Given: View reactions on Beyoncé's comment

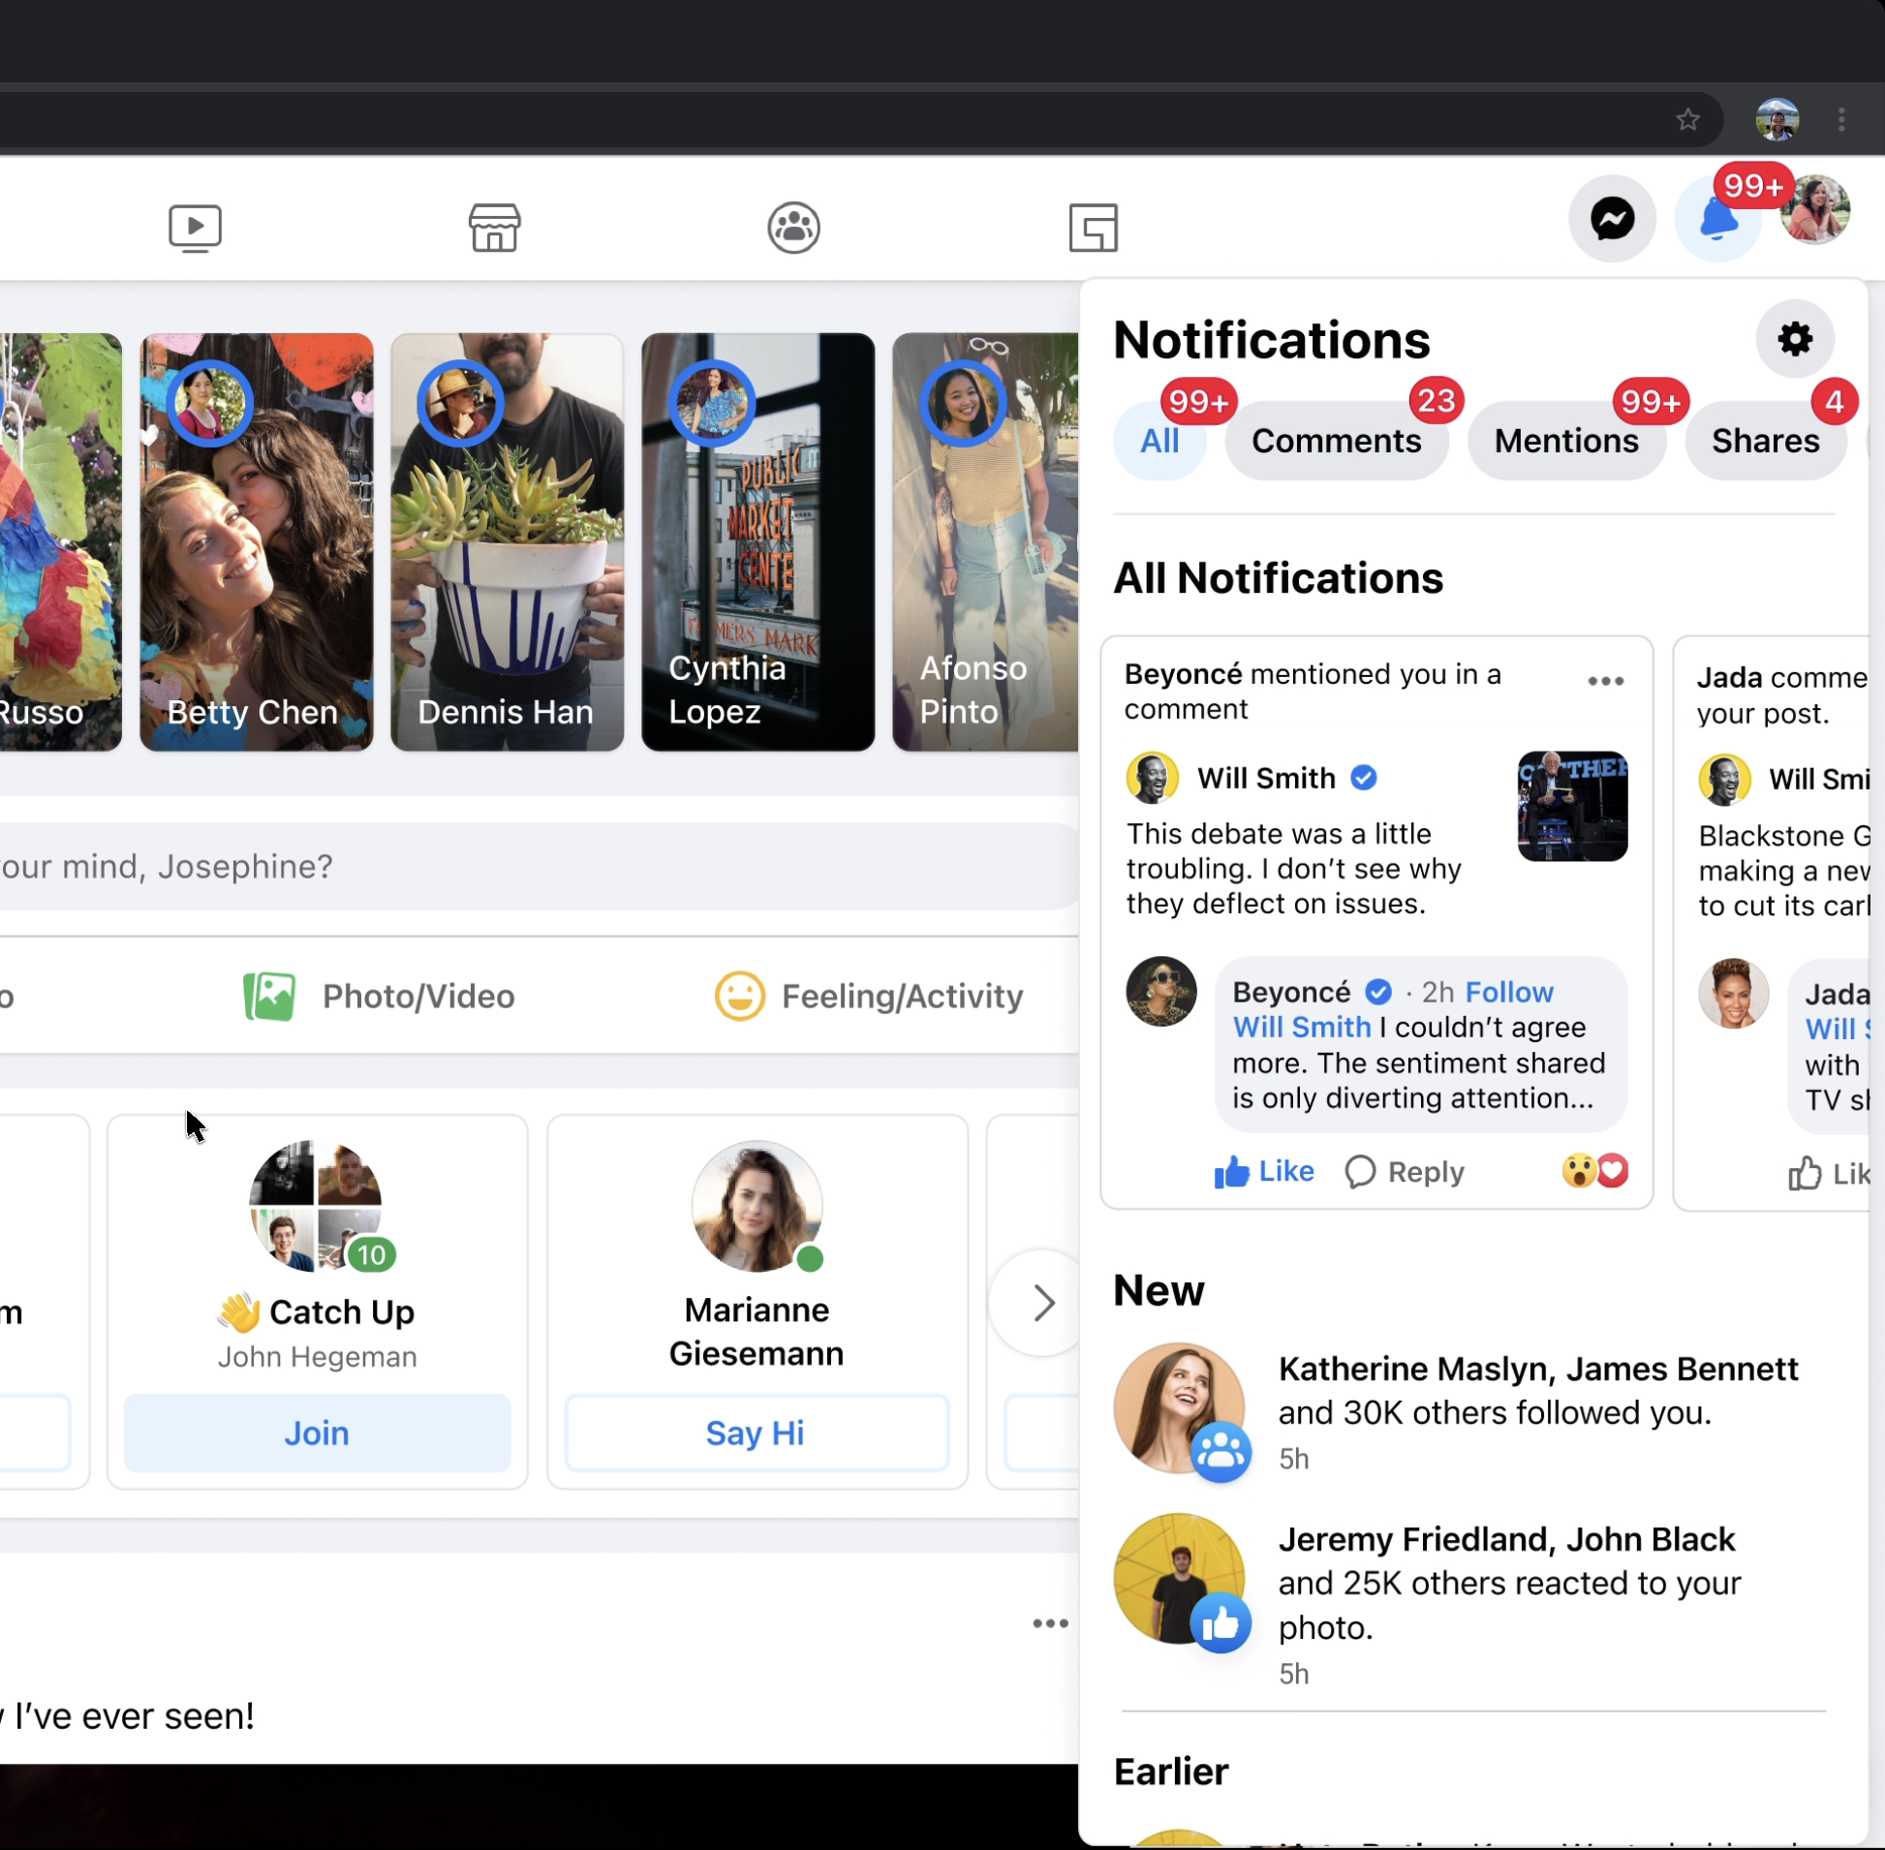Looking at the screenshot, I should coord(1594,1171).
